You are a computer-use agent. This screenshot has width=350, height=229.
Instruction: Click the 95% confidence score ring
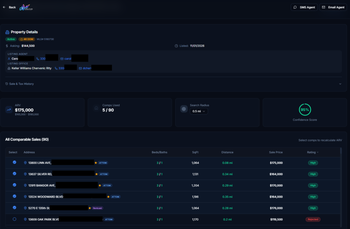pos(305,110)
